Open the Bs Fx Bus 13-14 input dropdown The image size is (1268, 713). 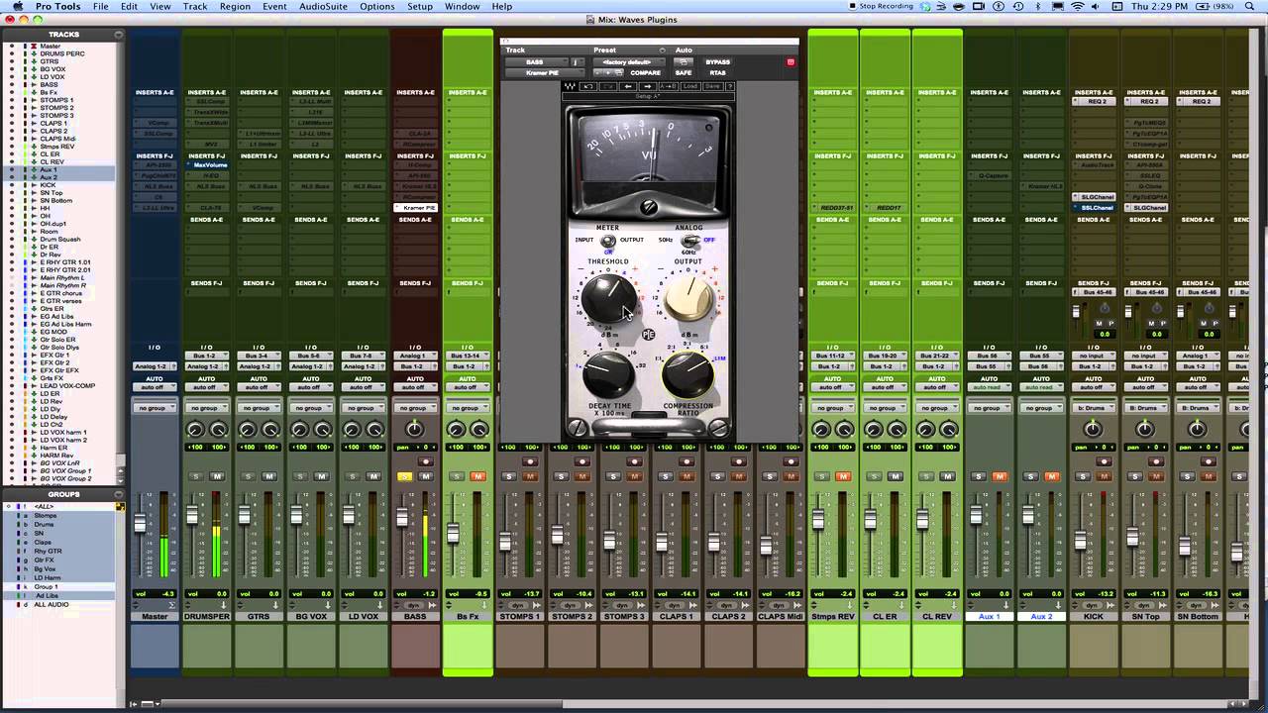pyautogui.click(x=467, y=356)
